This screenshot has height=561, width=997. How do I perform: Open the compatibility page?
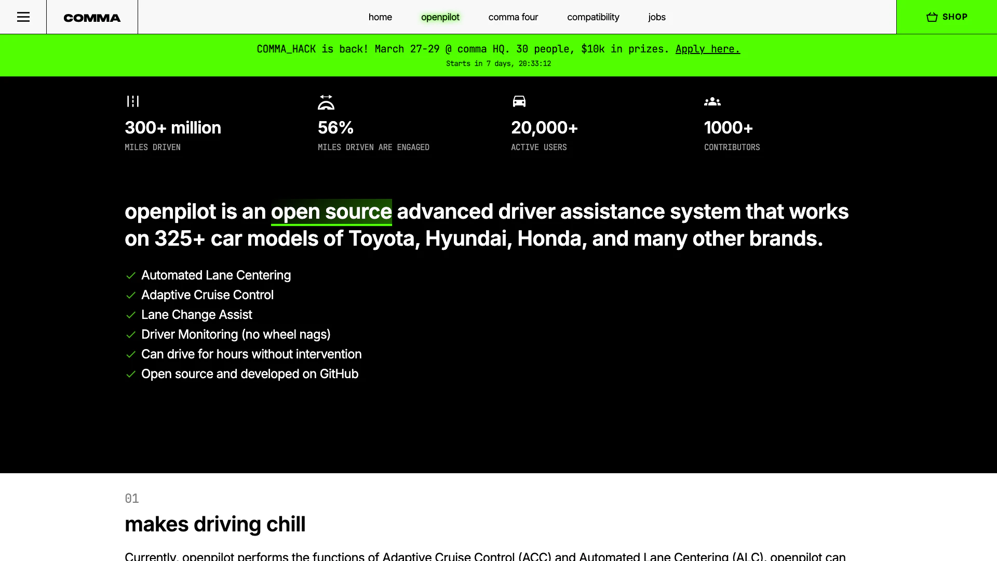tap(593, 17)
